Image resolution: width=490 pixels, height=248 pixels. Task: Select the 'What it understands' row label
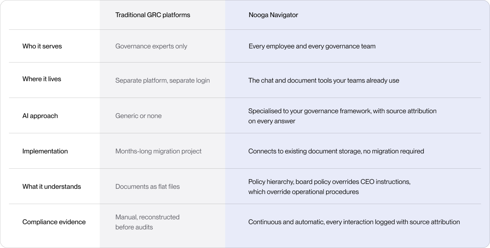(52, 187)
